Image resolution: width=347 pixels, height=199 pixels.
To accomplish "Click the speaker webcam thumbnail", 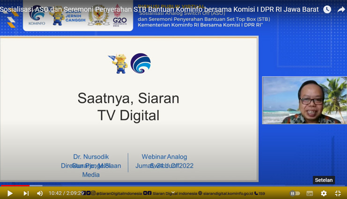I will coord(304,100).
